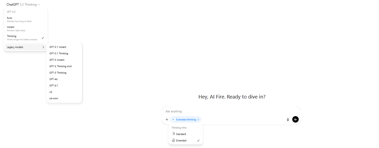
Task: Choose GPT-5 Thinking legacy model
Action: (x=64, y=73)
